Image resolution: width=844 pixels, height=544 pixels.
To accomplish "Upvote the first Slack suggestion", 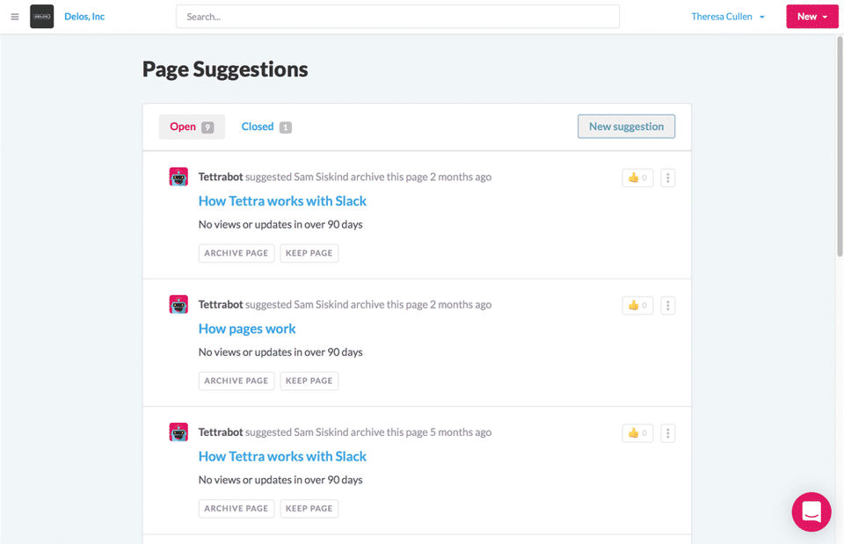I will point(637,178).
